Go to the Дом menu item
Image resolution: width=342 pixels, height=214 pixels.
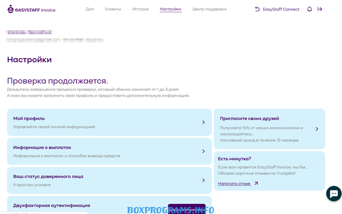click(90, 10)
